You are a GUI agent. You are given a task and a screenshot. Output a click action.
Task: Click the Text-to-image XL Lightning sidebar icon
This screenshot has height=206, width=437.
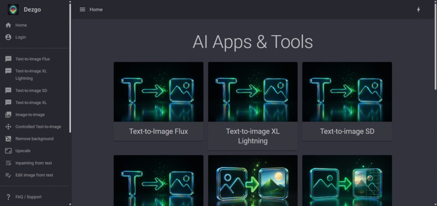point(9,71)
